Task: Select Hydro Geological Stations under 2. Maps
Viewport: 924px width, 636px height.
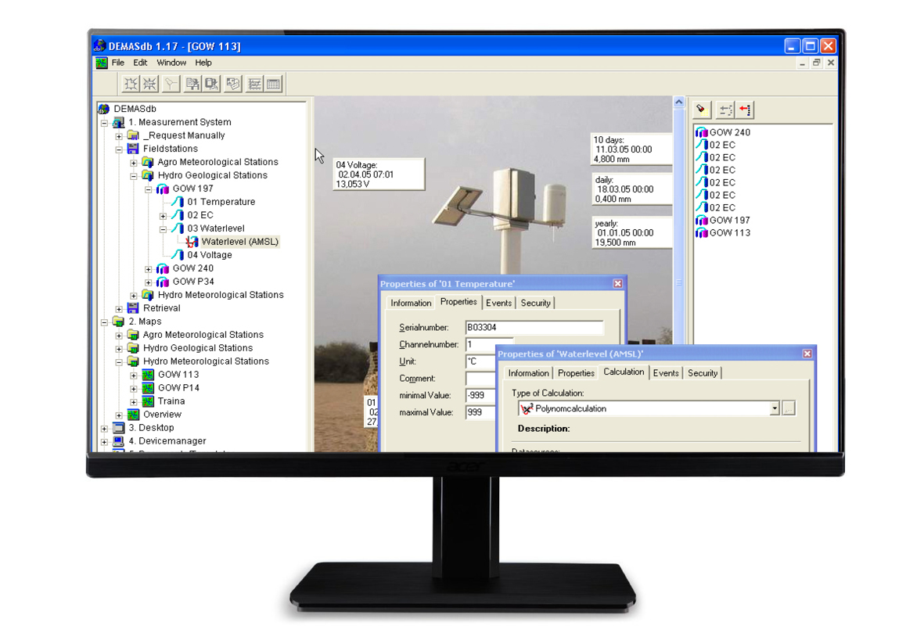Action: click(x=198, y=348)
